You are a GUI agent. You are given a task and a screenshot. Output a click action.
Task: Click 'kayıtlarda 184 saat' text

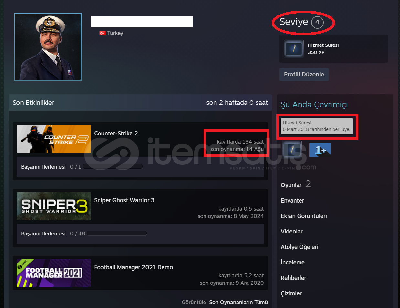[x=240, y=142]
